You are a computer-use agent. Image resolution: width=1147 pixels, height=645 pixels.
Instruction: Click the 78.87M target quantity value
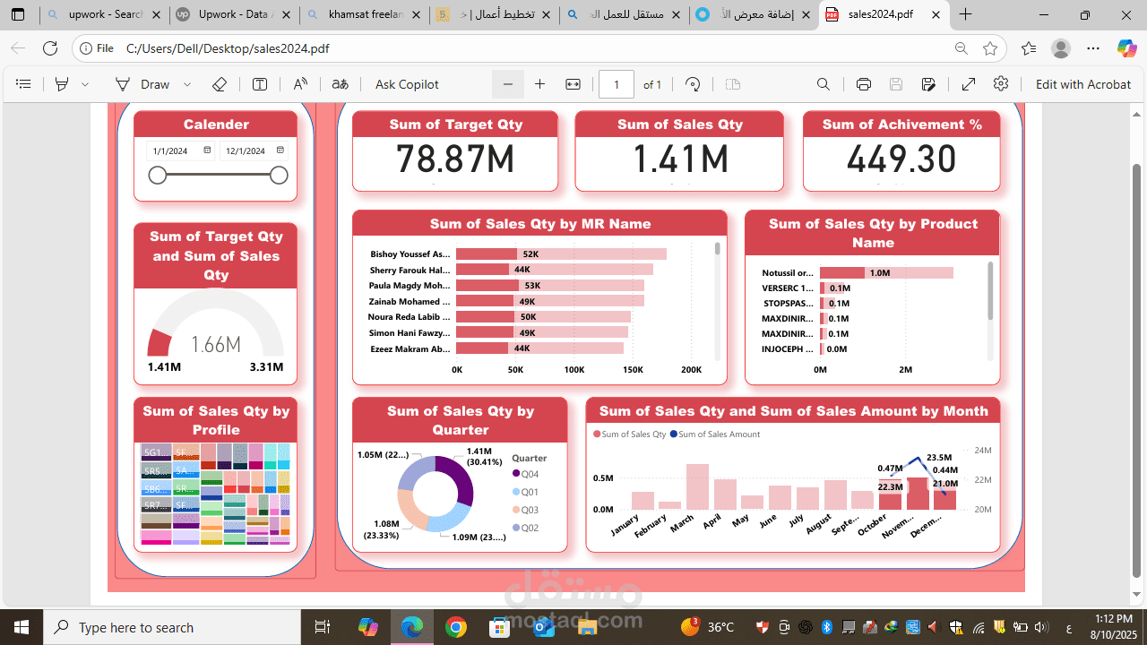tap(455, 160)
